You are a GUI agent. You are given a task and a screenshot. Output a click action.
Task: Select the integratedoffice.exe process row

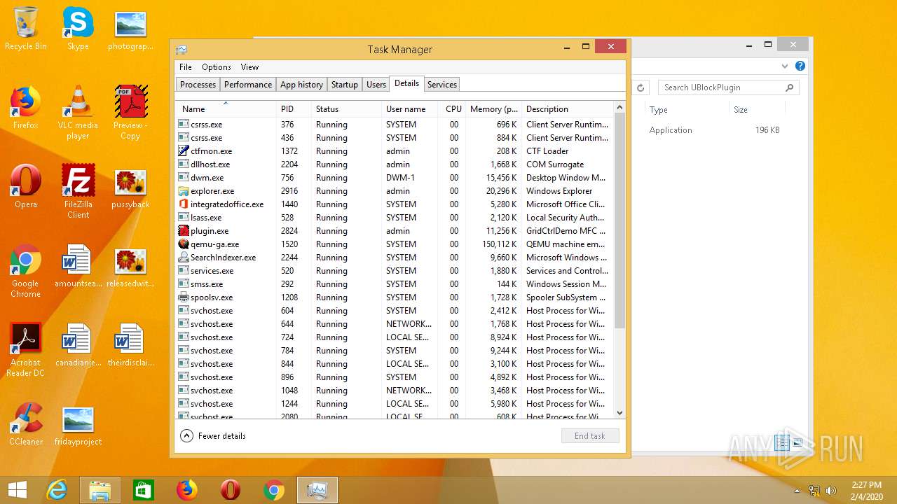click(394, 204)
